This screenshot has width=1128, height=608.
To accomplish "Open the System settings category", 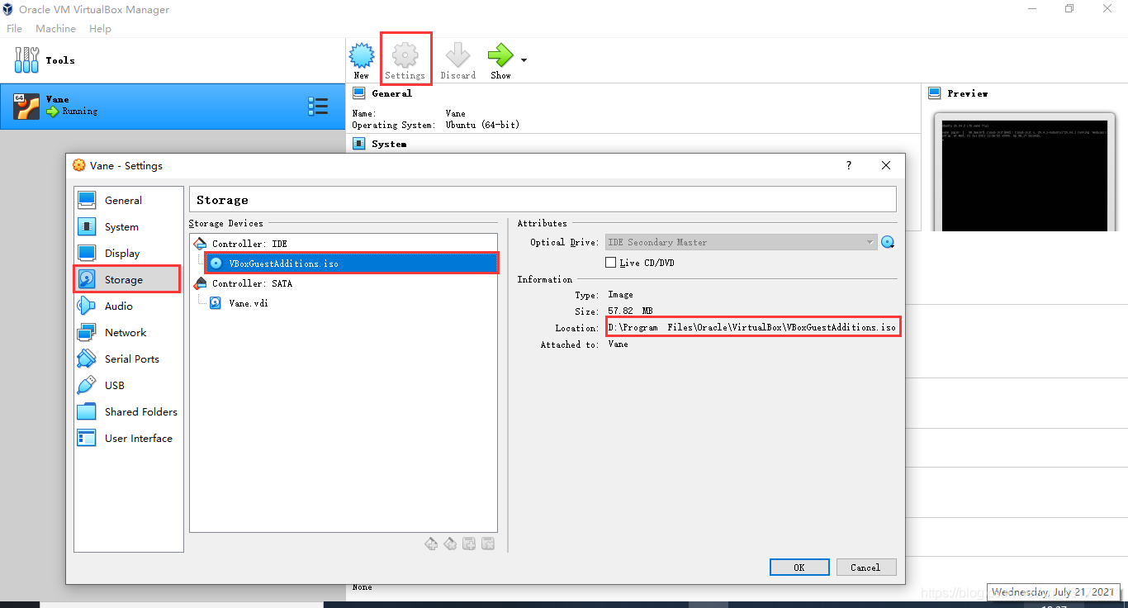I will (128, 226).
